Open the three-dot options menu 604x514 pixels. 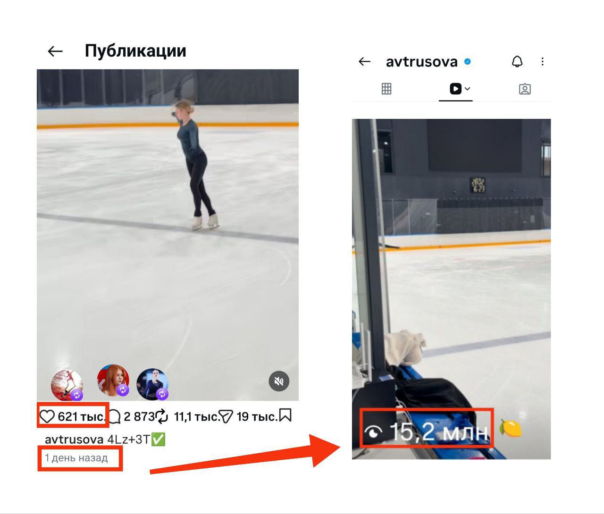pyautogui.click(x=543, y=62)
